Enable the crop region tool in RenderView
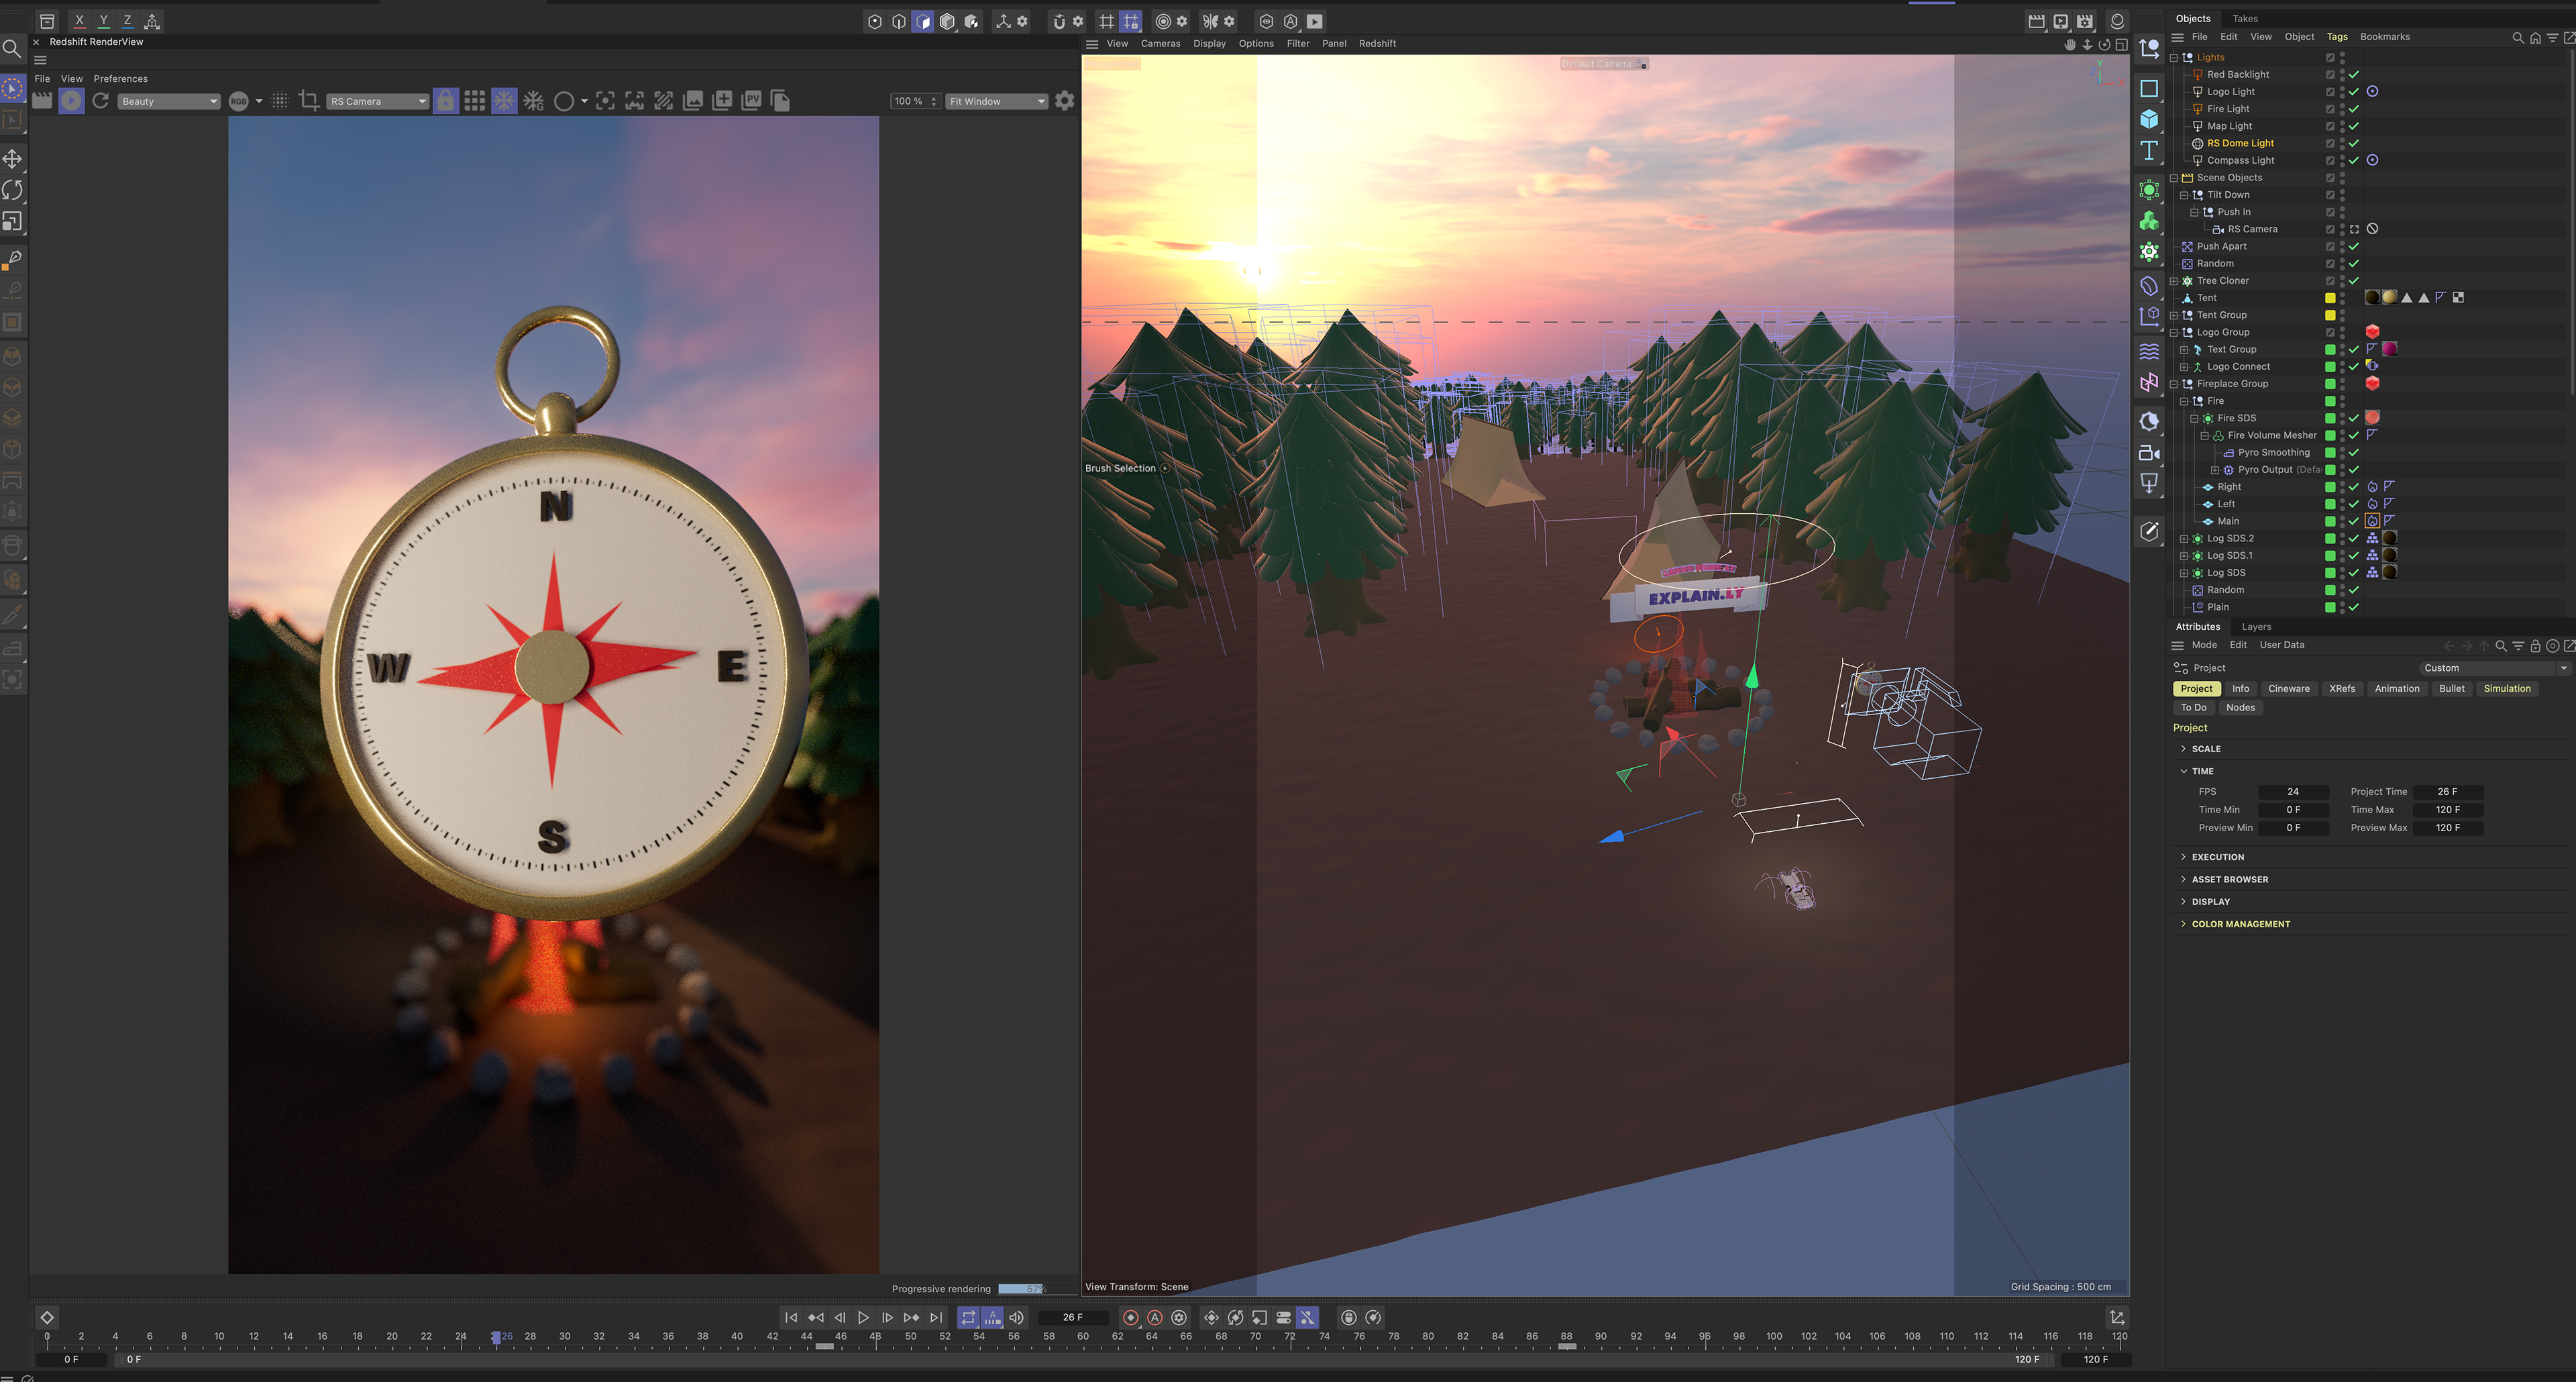The height and width of the screenshot is (1382, 2576). pos(309,101)
